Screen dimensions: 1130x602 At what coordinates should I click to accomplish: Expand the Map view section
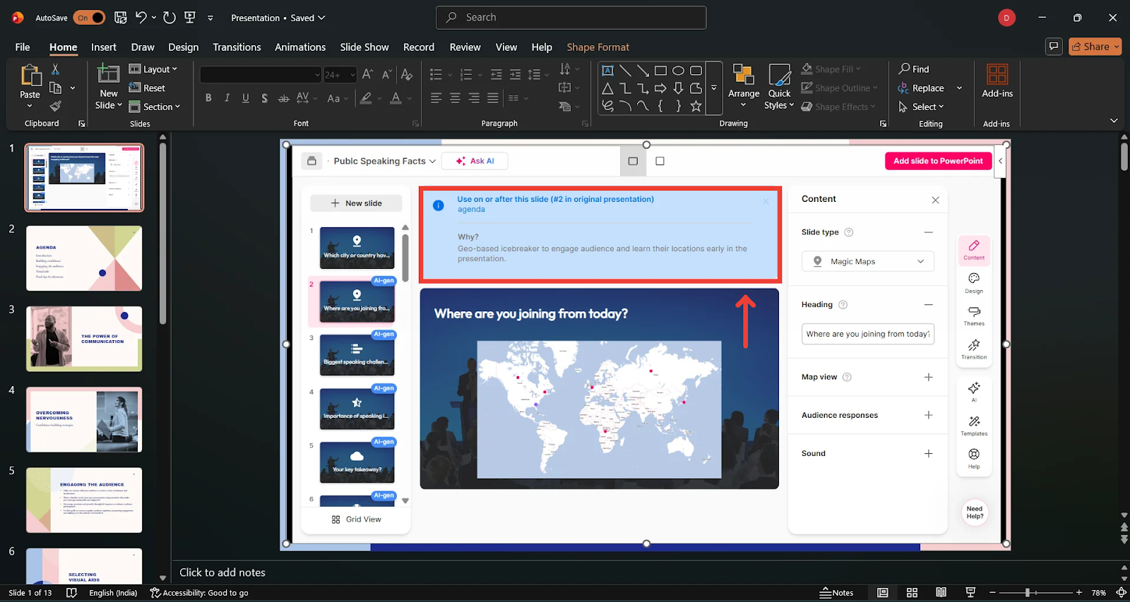pyautogui.click(x=928, y=377)
